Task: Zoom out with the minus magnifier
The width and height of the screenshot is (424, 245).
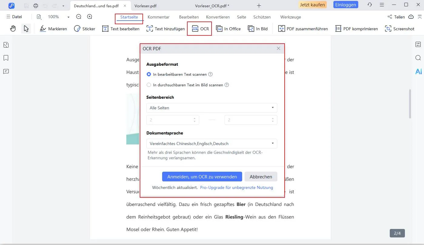Action: (79, 17)
